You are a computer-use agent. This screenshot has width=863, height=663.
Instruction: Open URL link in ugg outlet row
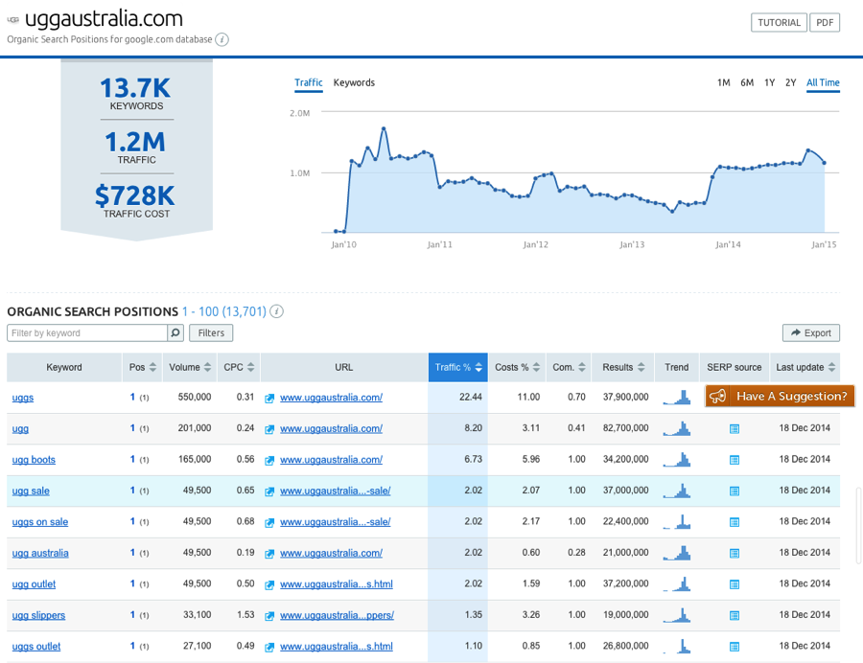tap(337, 583)
